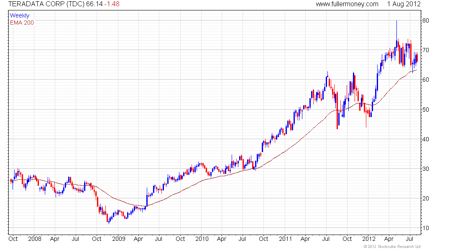Viewport: 460px width, 250px height.
Task: Click the 2011 year label on time axis
Action: [286, 239]
